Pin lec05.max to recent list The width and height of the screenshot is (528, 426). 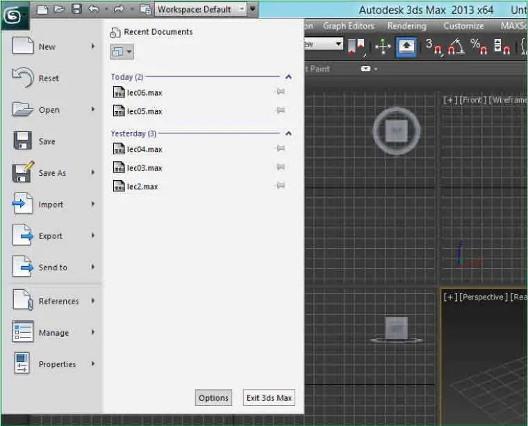point(281,110)
